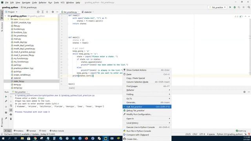Open the TODO tool window
The image size is (251, 141).
pyautogui.click(x=43, y=131)
